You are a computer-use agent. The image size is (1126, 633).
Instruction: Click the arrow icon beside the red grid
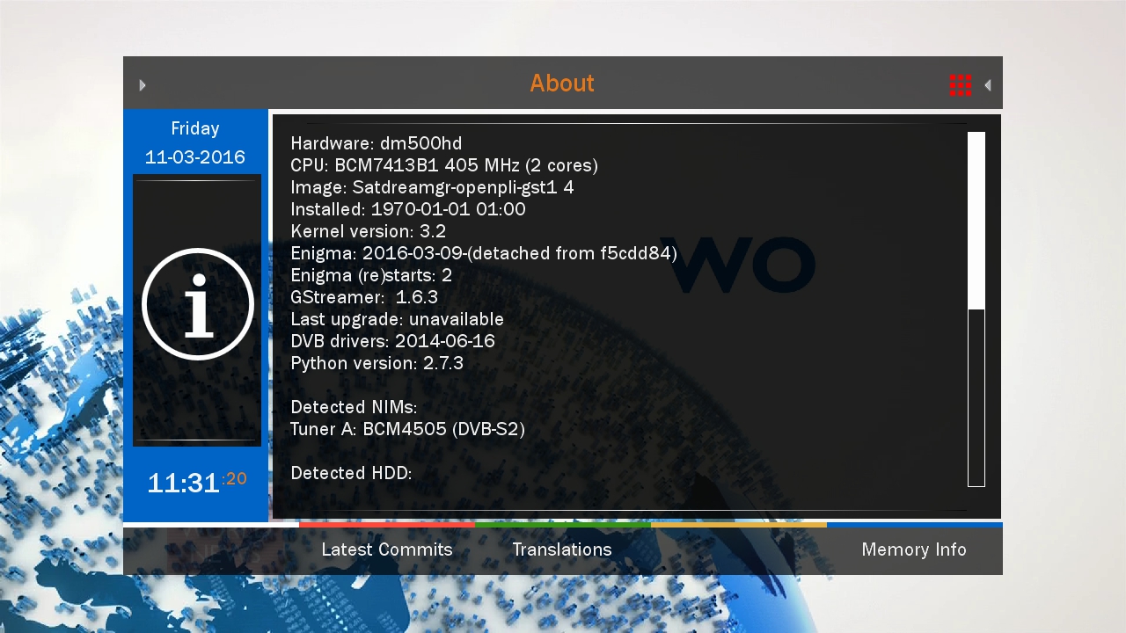click(988, 85)
